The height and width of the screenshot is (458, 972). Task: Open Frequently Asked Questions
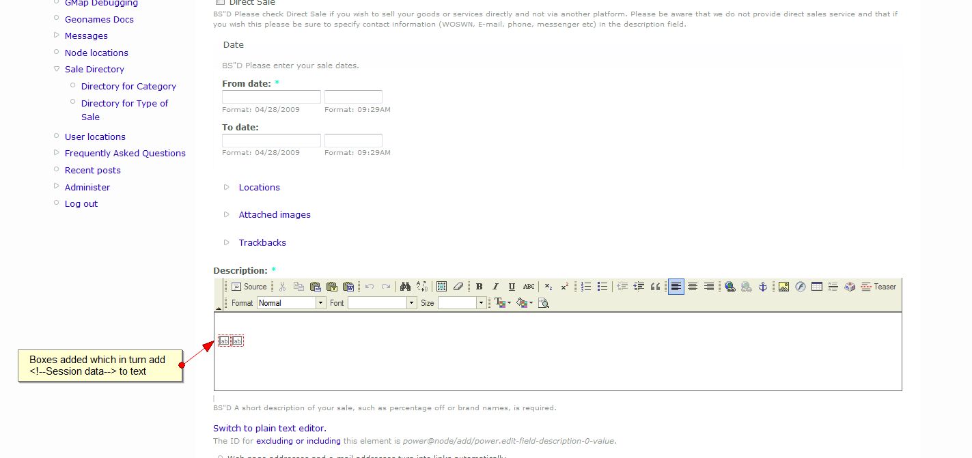pos(125,153)
